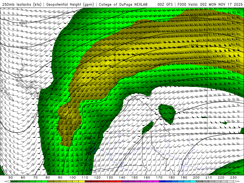Click the 10200 height contour label

point(193,45)
